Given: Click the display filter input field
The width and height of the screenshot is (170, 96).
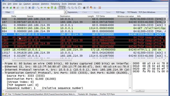Looking at the screenshot, I should pos(39,12).
